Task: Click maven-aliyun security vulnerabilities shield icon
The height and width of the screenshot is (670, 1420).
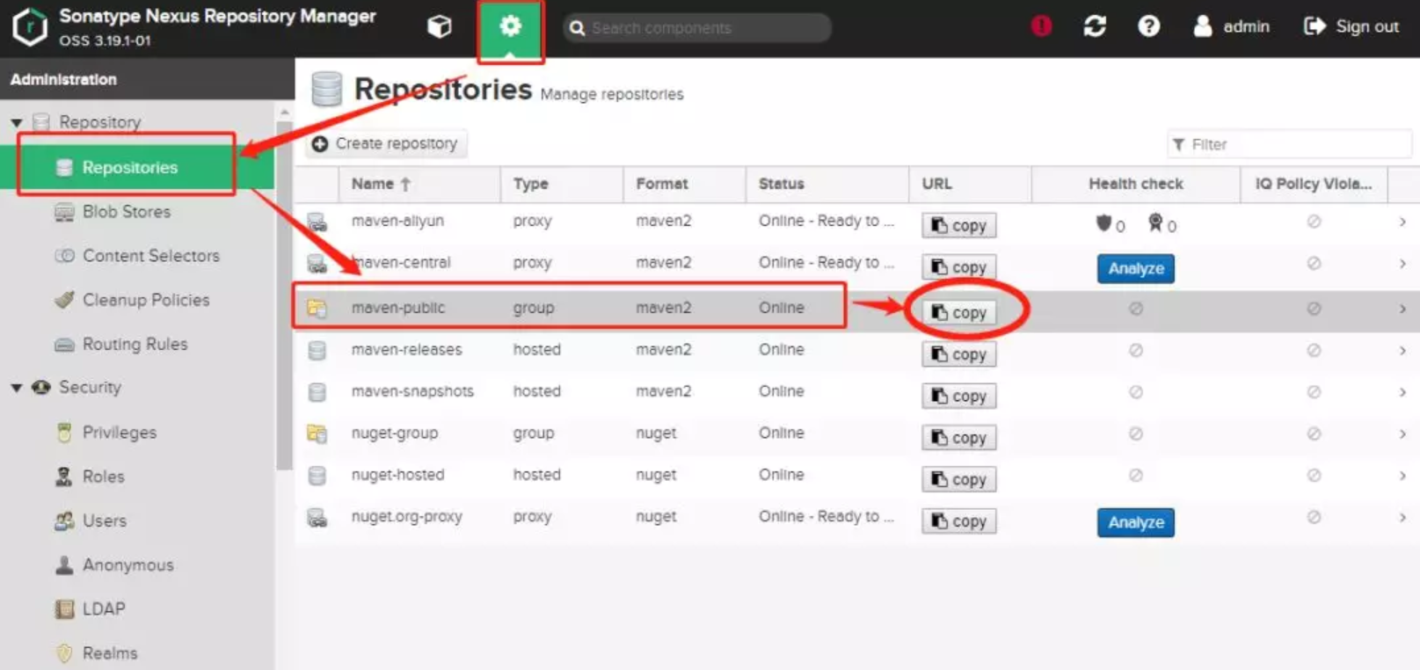Action: point(1103,223)
